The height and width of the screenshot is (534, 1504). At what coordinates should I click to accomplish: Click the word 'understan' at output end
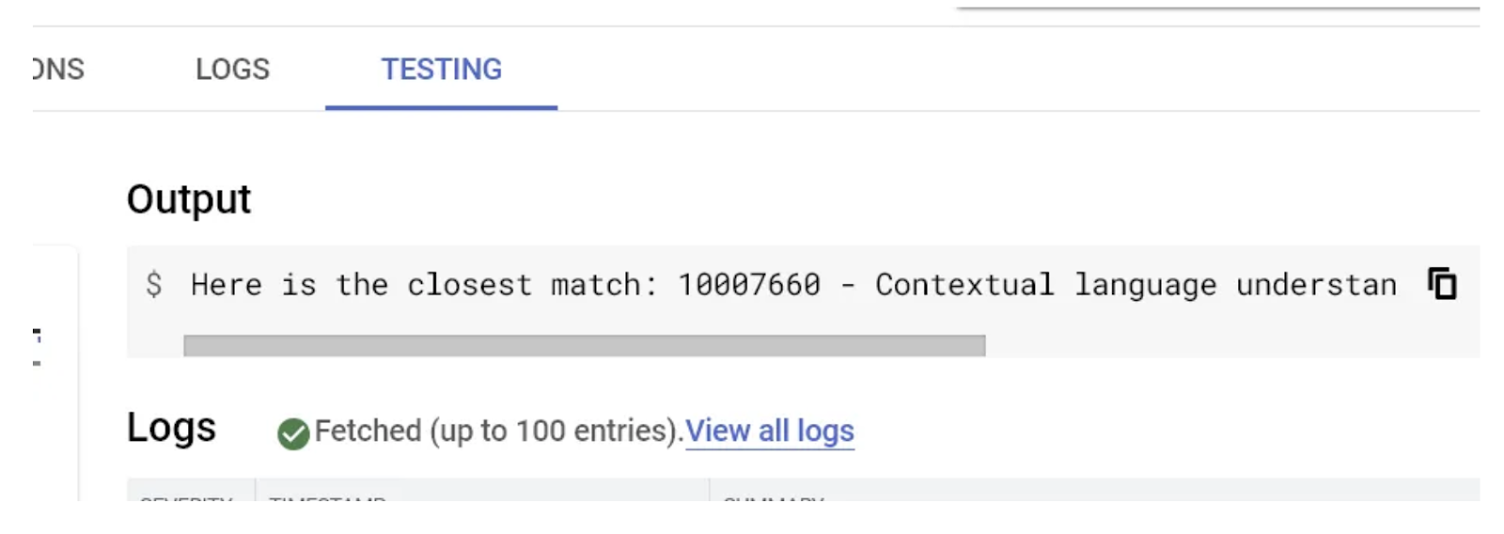click(x=1316, y=284)
